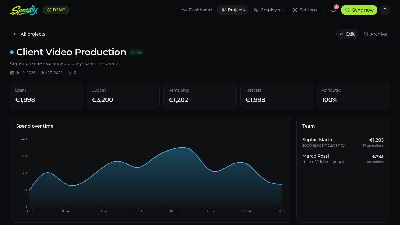Click the Team panel heading
This screenshot has height=225, width=400.
[308, 126]
